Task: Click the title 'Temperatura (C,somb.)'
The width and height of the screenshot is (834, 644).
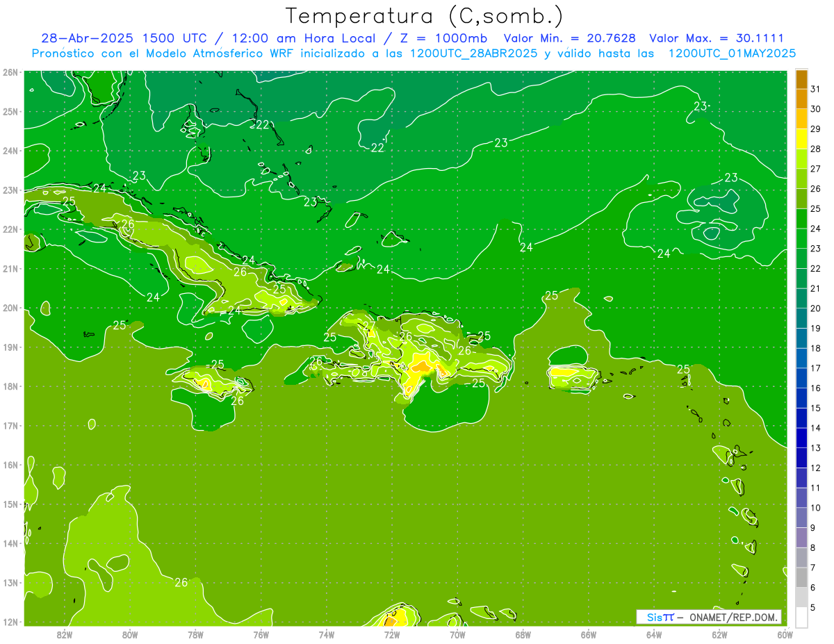Action: pos(425,17)
